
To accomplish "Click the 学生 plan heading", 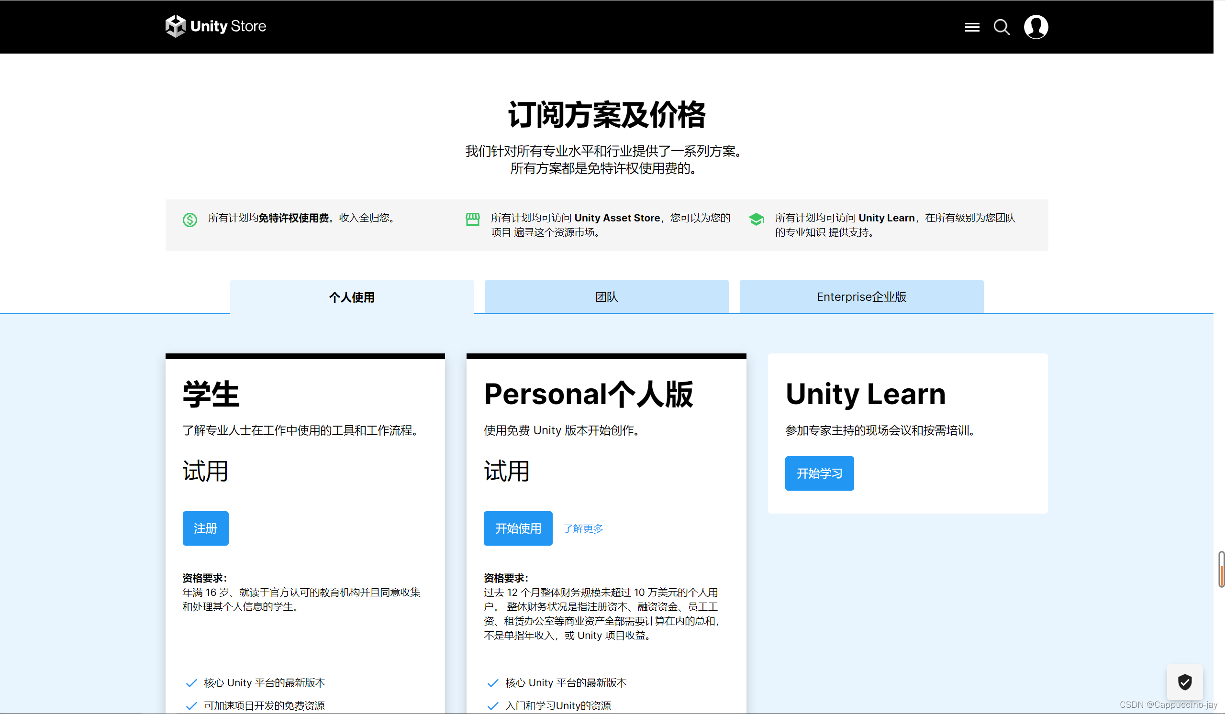I will [x=211, y=394].
